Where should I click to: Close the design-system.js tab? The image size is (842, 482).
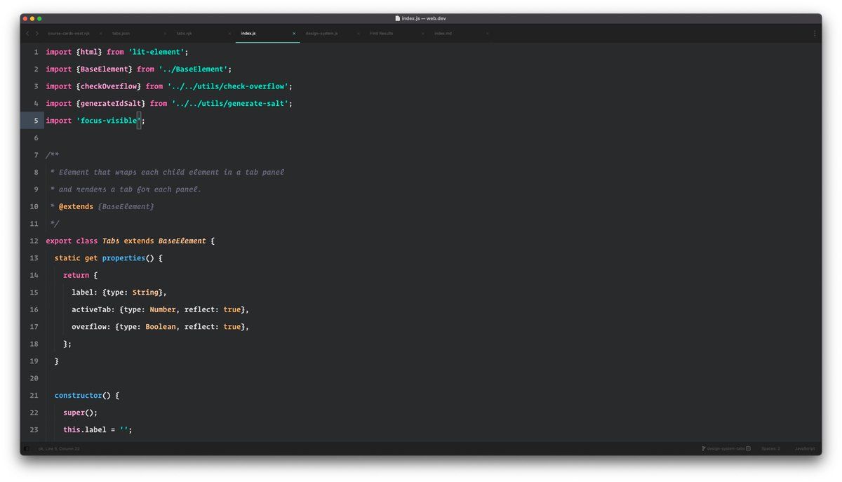click(x=359, y=34)
